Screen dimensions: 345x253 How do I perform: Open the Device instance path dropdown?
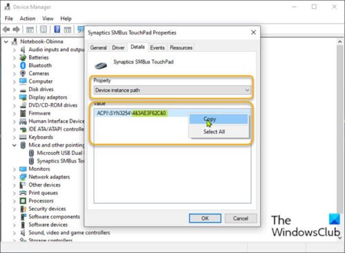[172, 90]
